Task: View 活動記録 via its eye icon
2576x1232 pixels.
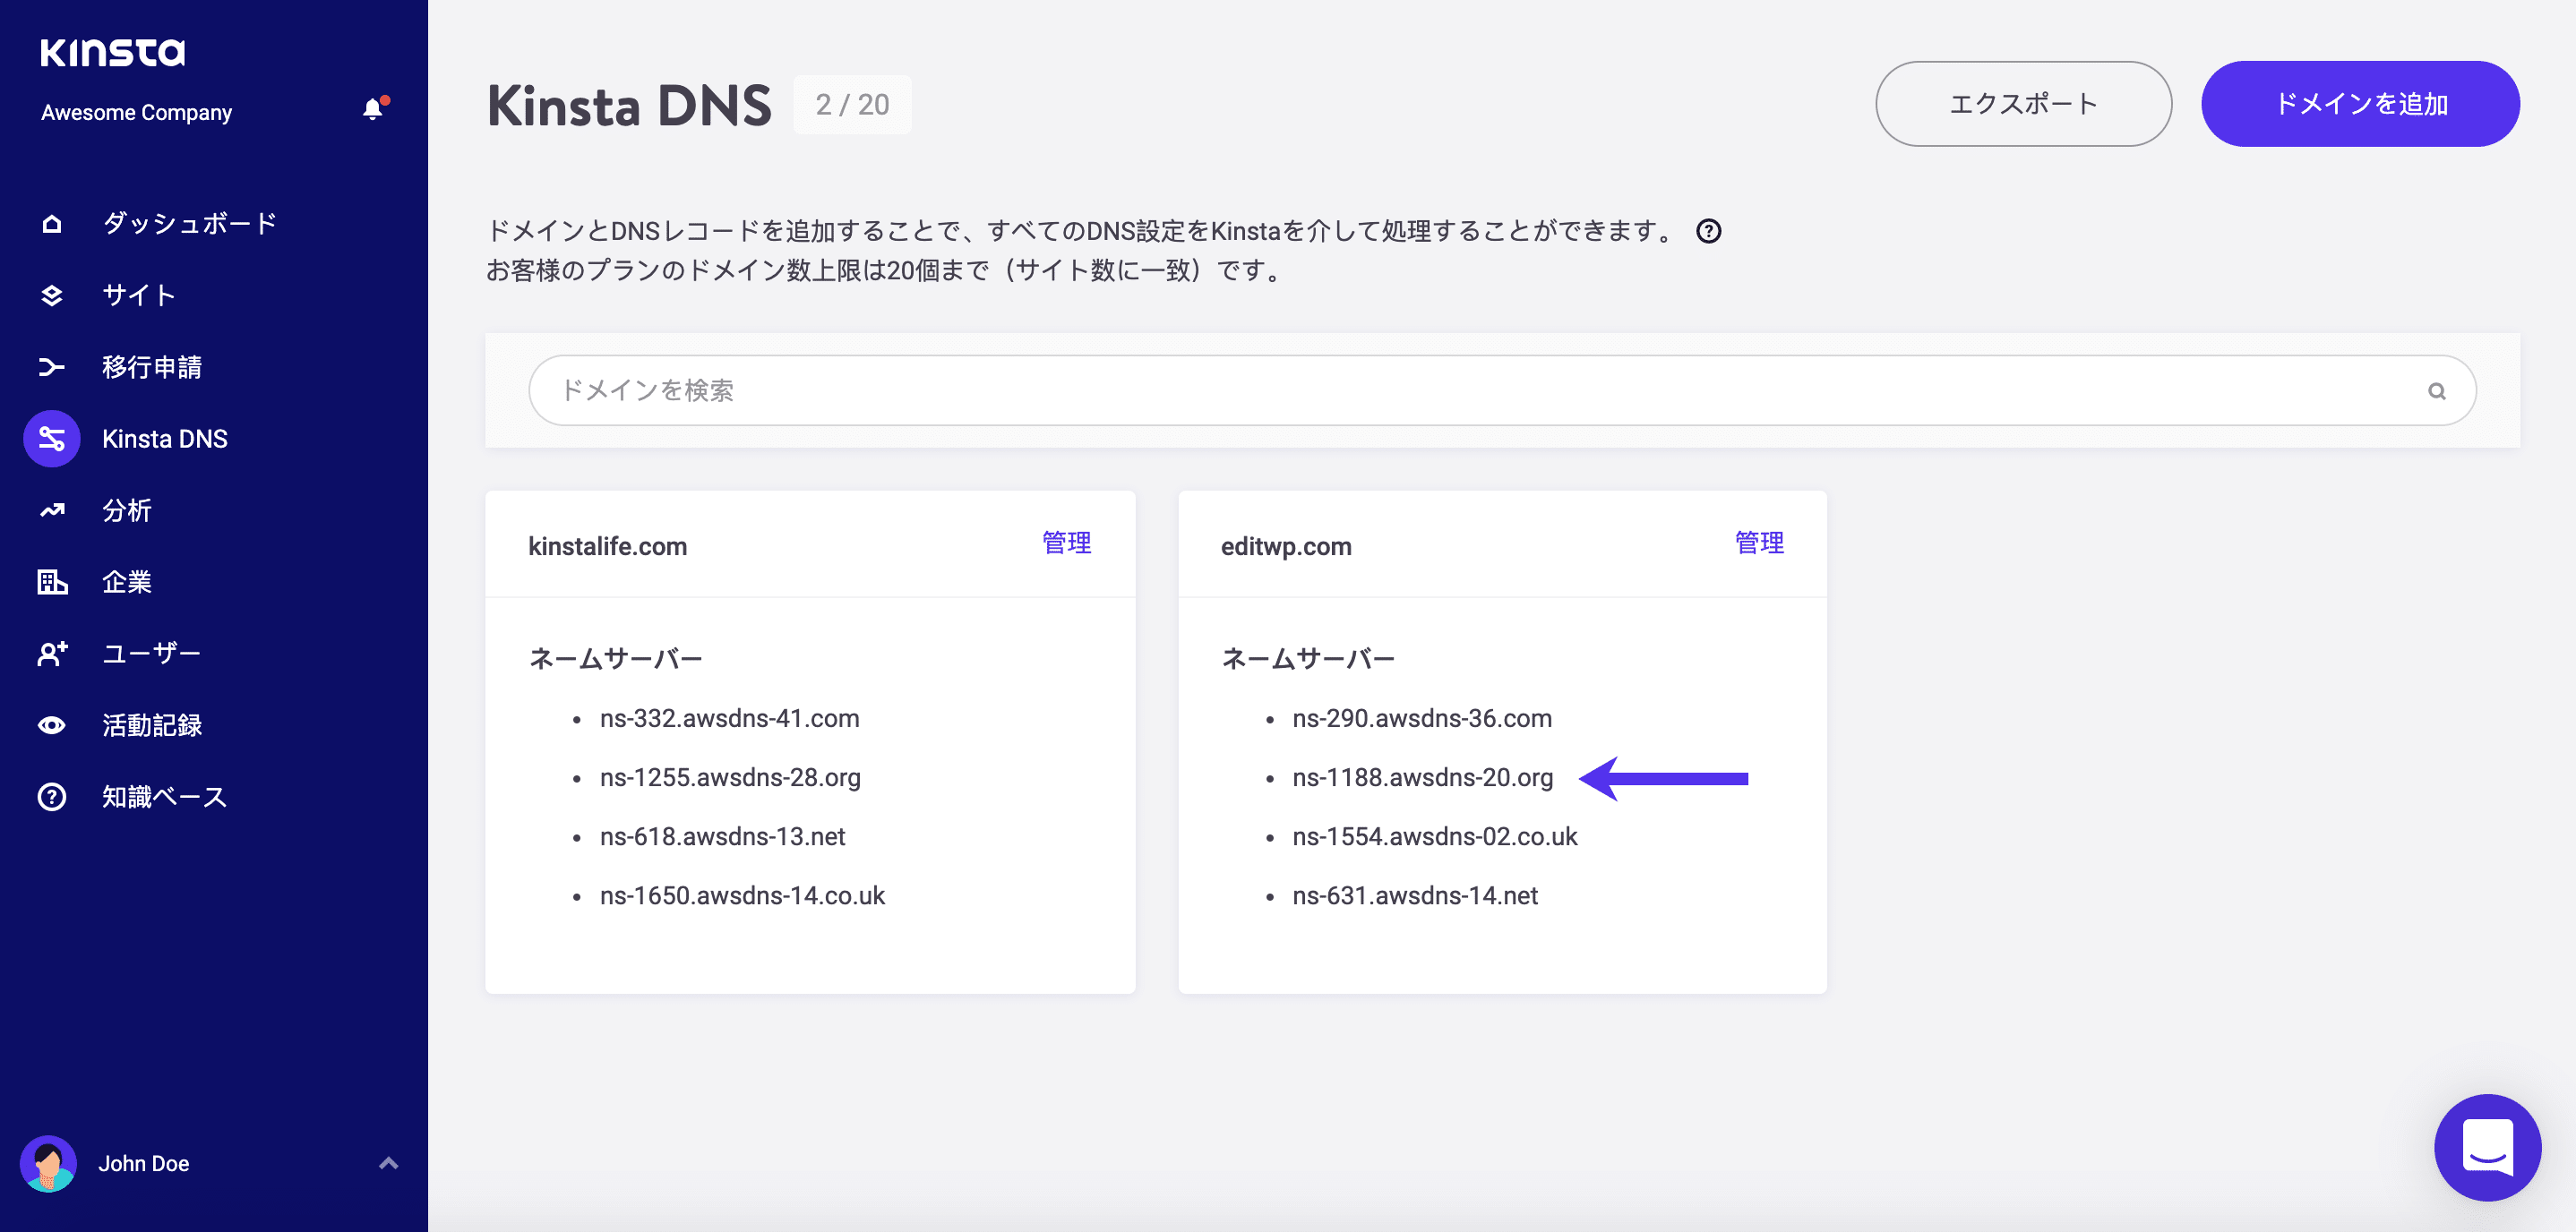Action: tap(51, 725)
